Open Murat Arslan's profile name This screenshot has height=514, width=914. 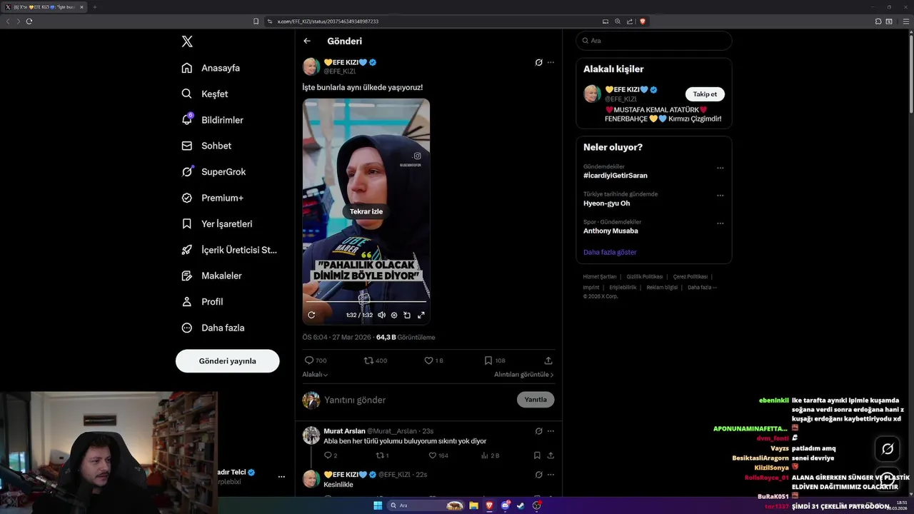coord(343,431)
